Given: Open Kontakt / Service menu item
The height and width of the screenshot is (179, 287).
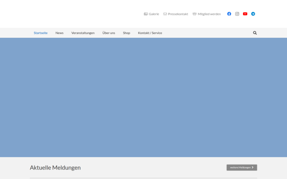Looking at the screenshot, I should (150, 33).
